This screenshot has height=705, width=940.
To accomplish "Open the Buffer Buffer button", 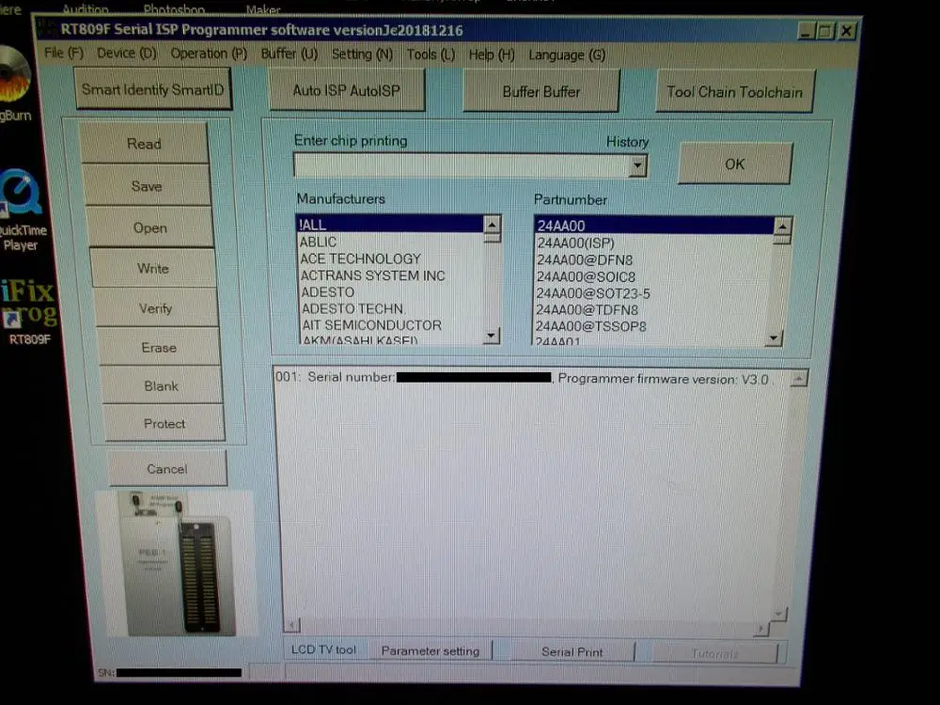I will click(540, 92).
